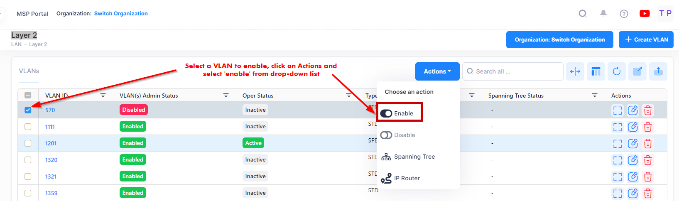Edit VLAN 1111 with pencil icon
Viewport: 679px width, 201px height.
point(632,127)
